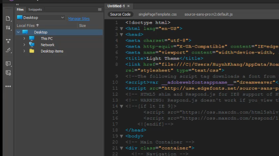Click the rel="stylesheet" attribute text
Image resolution: width=279 pixels, height=156 pixels.
click(149, 71)
